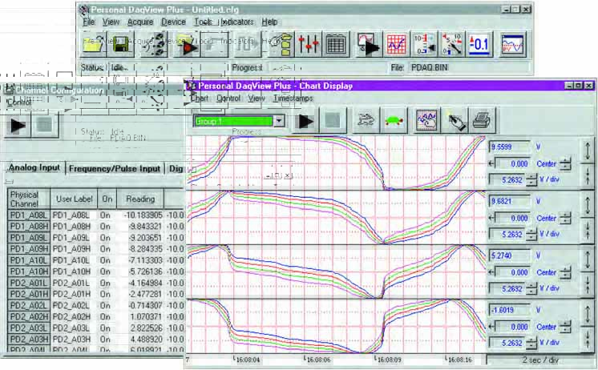598x370 pixels.
Task: Switch to the Frequency/Pulse Input tab
Action: click(115, 168)
